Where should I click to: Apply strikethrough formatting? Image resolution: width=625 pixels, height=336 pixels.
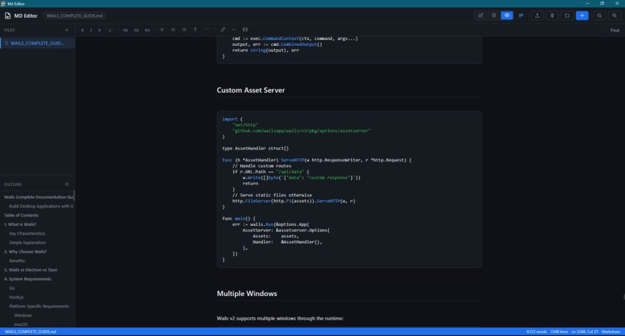(99, 30)
